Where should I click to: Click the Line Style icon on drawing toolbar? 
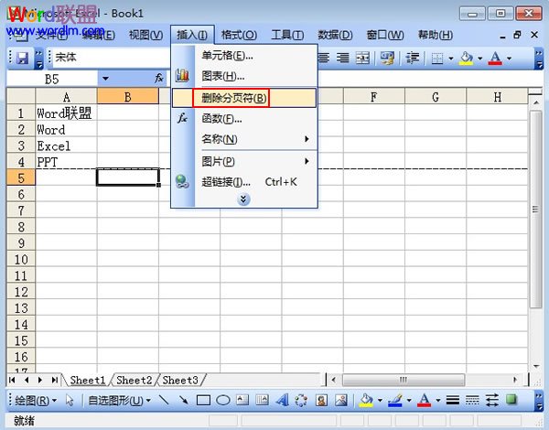click(453, 400)
